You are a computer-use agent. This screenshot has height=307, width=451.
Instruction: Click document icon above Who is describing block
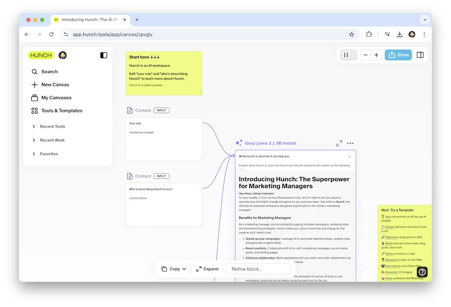coord(130,176)
